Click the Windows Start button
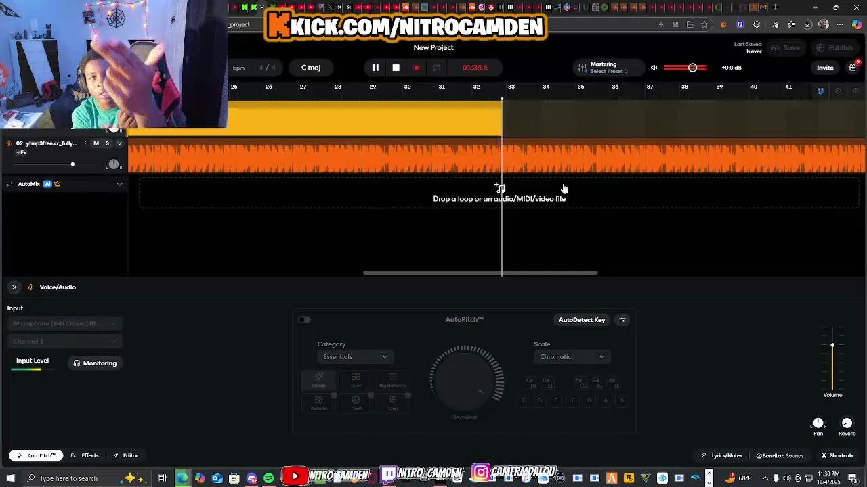867x487 pixels. [10, 478]
